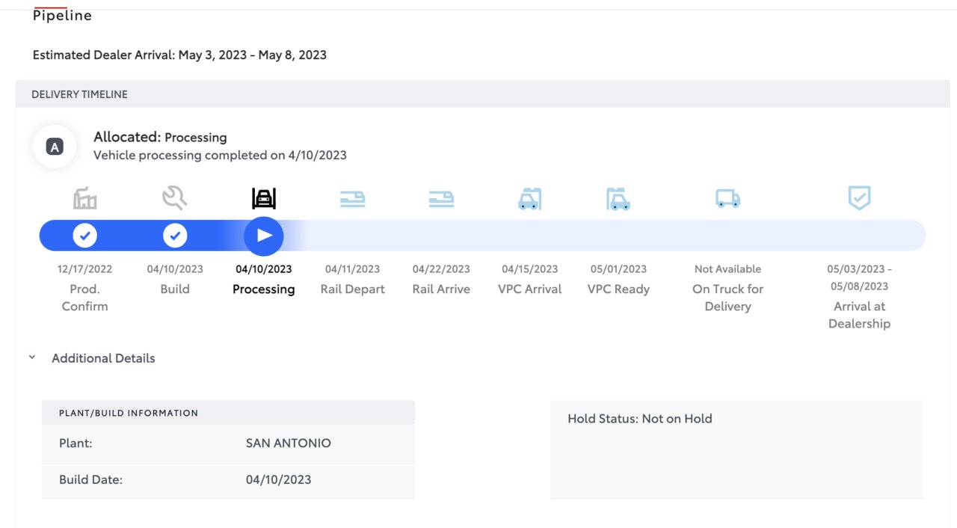
Task: Click the Estimated Dealer Arrival text
Action: (x=179, y=55)
